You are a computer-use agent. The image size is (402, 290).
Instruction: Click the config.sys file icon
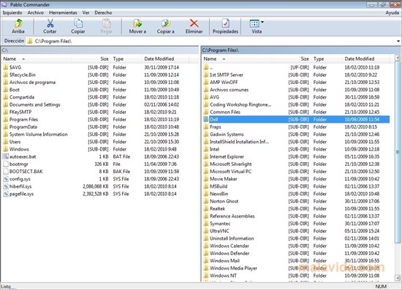point(5,179)
